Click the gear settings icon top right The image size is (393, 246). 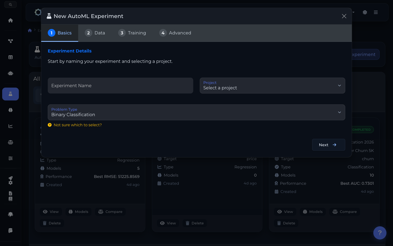point(365,12)
